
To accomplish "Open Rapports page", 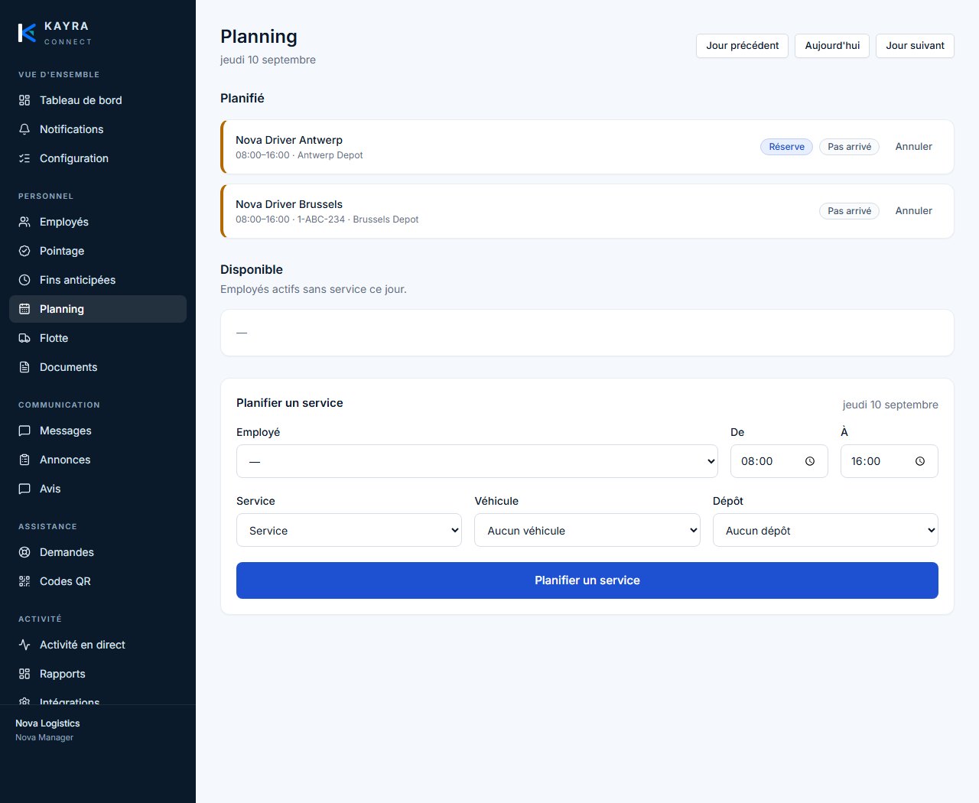I will click(98, 674).
